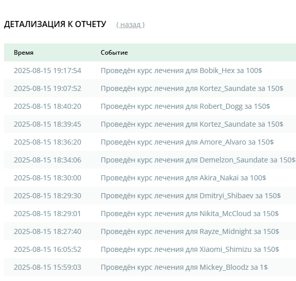Select timestamp 2025-08-15 18:27:40
Viewport: 296px width, 281px height.
coord(48,231)
